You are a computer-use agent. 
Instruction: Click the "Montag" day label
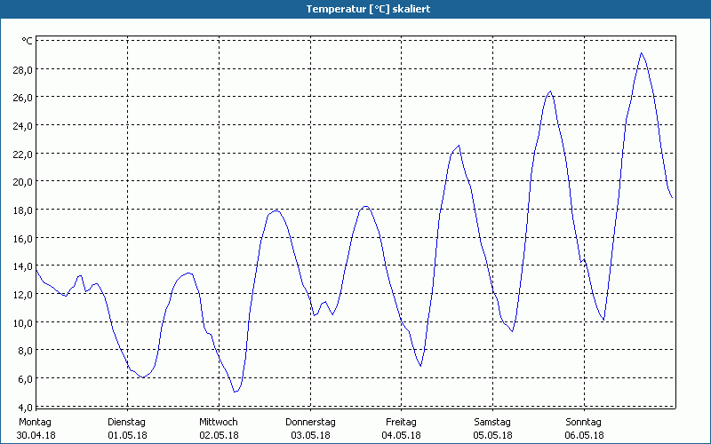point(36,422)
